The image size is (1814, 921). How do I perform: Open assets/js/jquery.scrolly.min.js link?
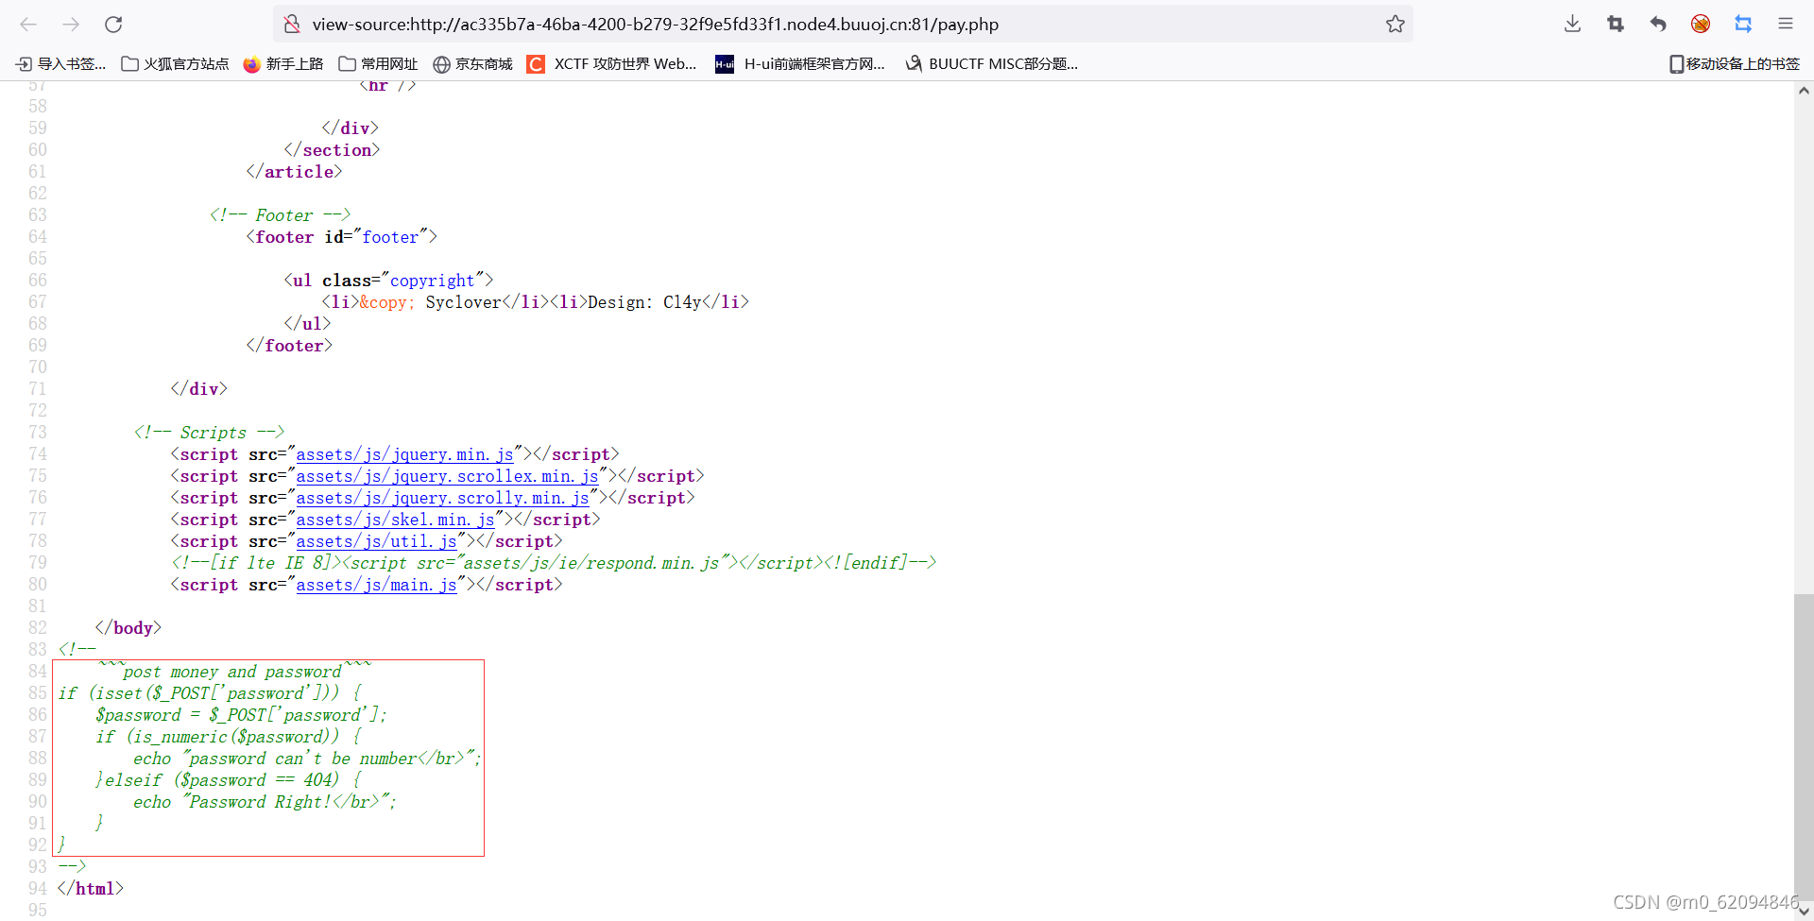point(442,498)
